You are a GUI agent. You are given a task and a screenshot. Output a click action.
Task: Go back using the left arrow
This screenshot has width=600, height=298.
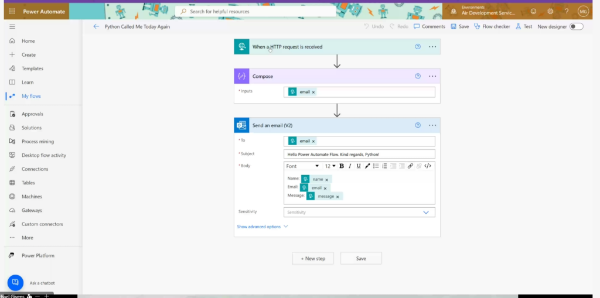[96, 26]
